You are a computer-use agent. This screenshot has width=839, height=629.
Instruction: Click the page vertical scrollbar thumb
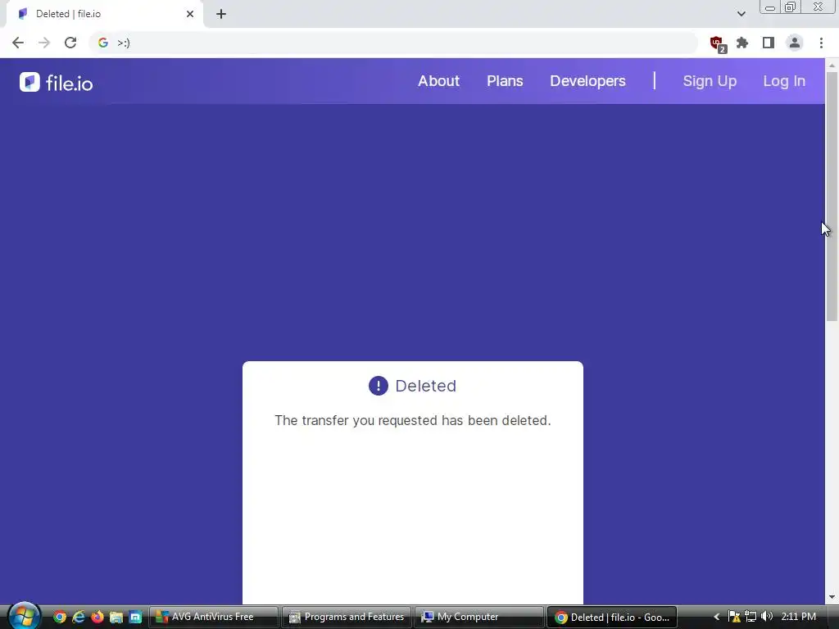pyautogui.click(x=832, y=196)
